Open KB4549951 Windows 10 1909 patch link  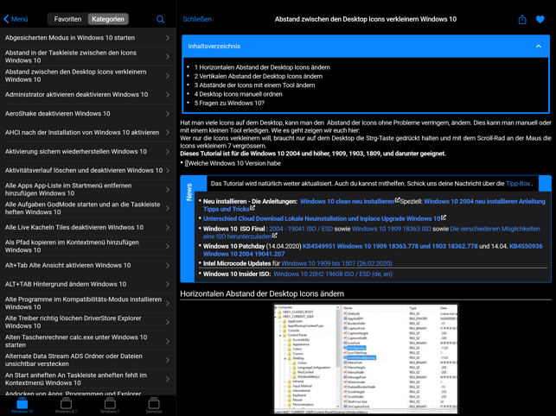click(x=390, y=246)
